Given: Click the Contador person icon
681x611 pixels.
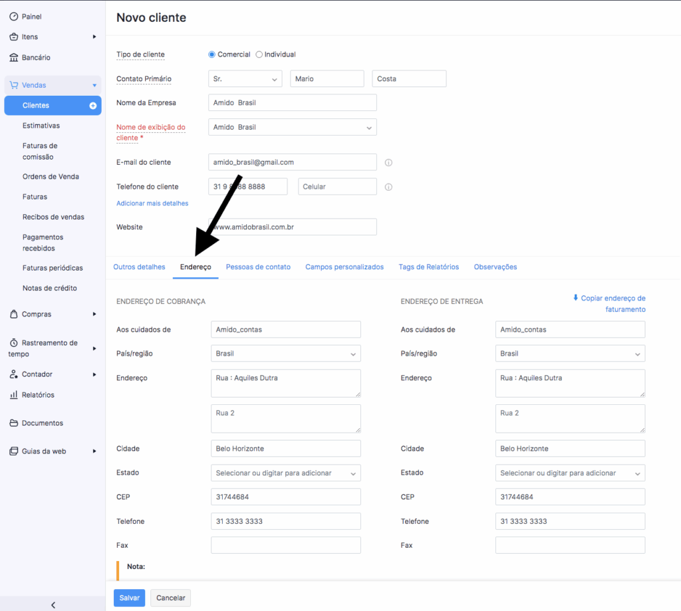Looking at the screenshot, I should tap(14, 374).
